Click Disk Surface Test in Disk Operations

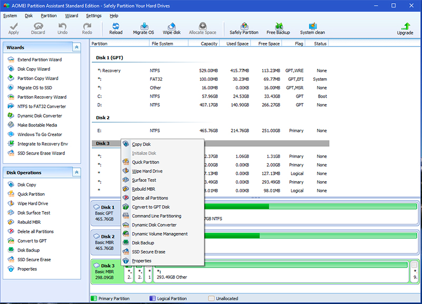click(x=34, y=213)
